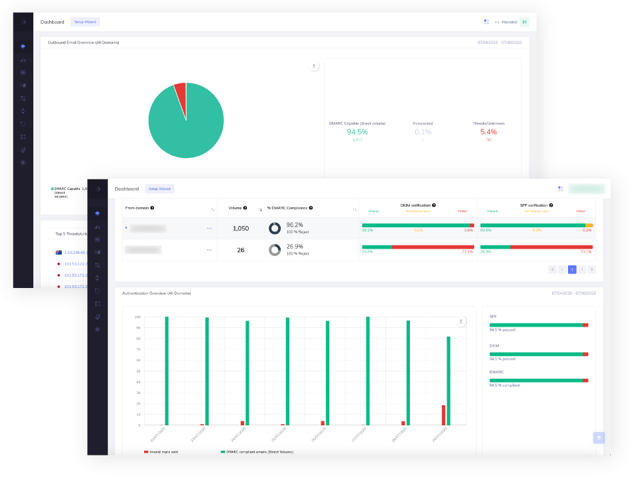Download the outbound email pie chart
The height and width of the screenshot is (480, 634).
[x=314, y=66]
